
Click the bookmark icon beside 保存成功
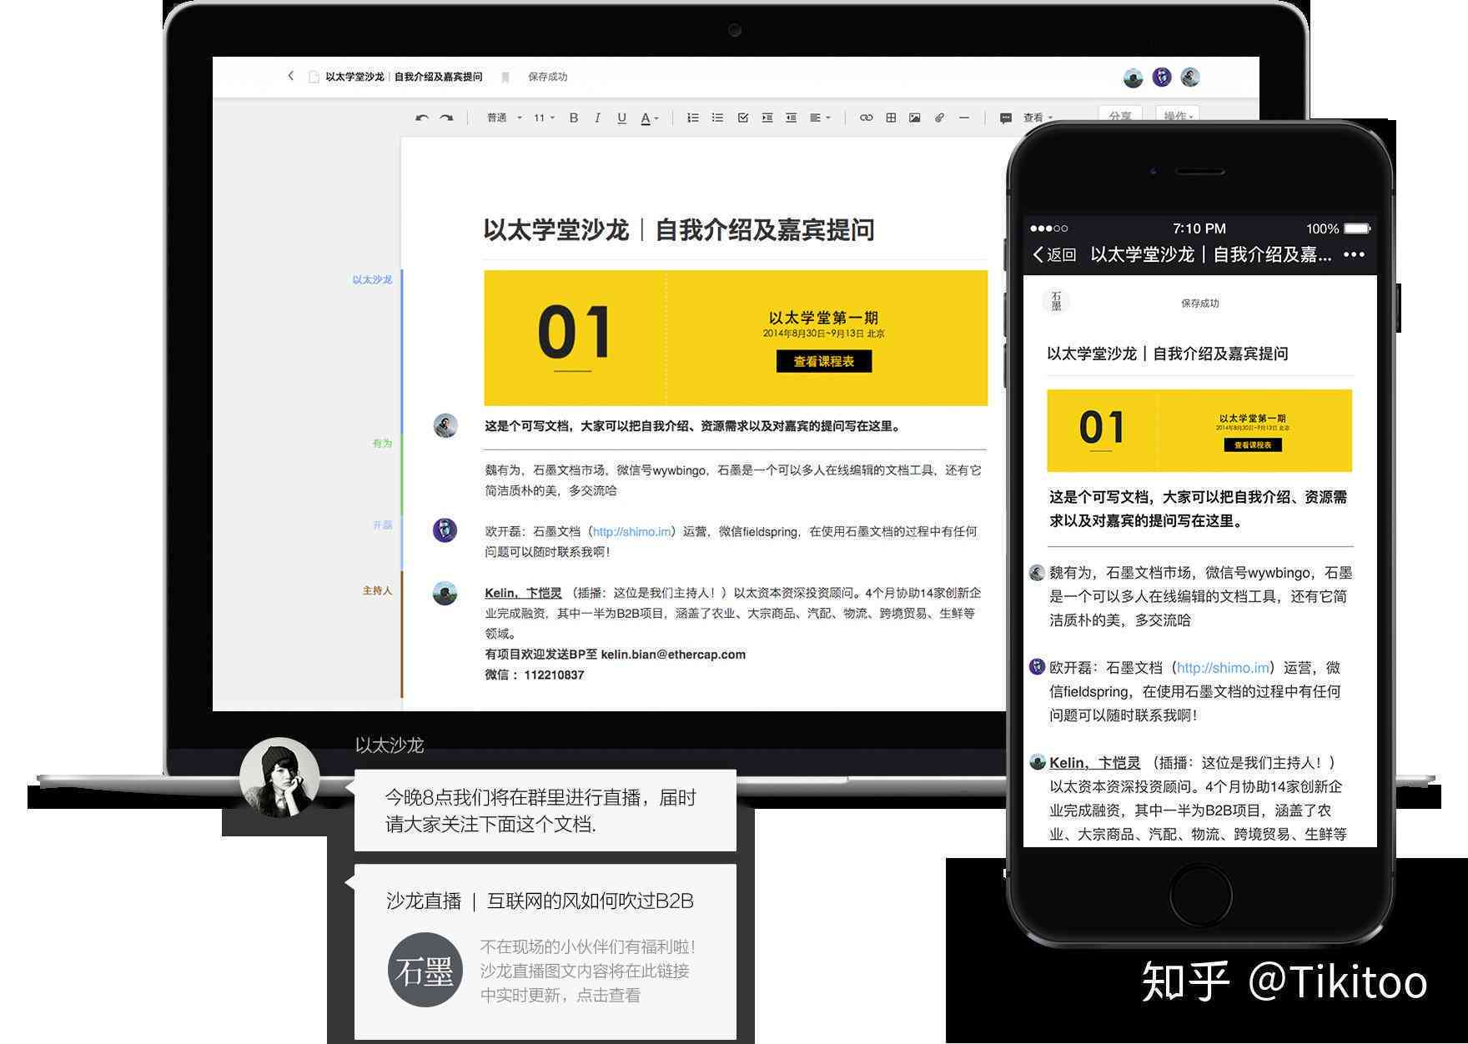click(x=505, y=77)
